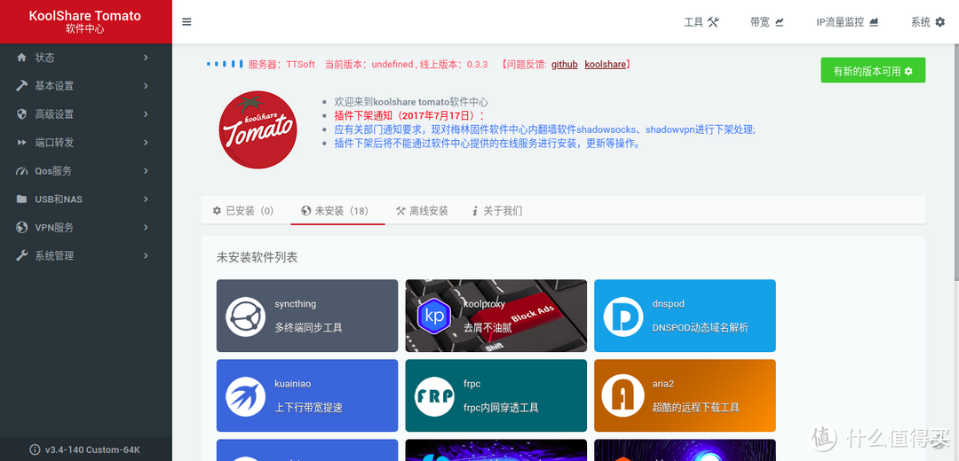
Task: Open IP流量监控 in the top bar
Action: [x=847, y=22]
